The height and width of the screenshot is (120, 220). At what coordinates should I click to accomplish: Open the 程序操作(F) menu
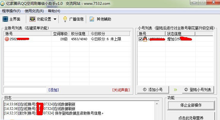click(11, 11)
